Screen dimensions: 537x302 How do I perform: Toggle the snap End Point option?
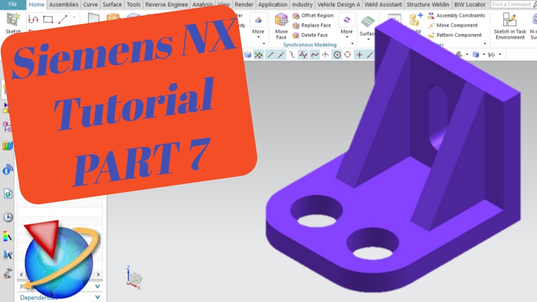click(271, 55)
